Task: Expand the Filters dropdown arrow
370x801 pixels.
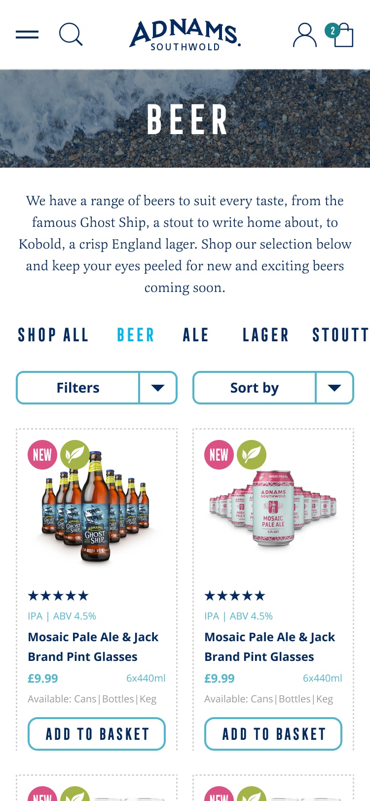Action: point(158,388)
